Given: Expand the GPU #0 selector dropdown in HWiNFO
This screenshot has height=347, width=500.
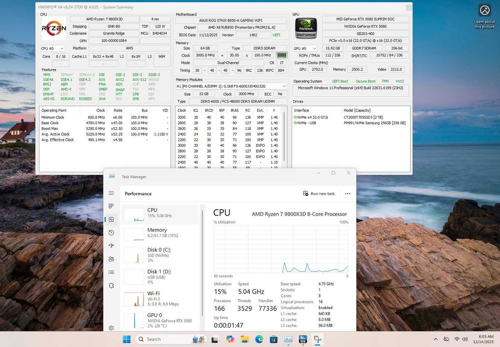Looking at the screenshot, I should point(305,48).
